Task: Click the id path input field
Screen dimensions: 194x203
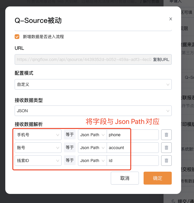Action: click(133, 161)
